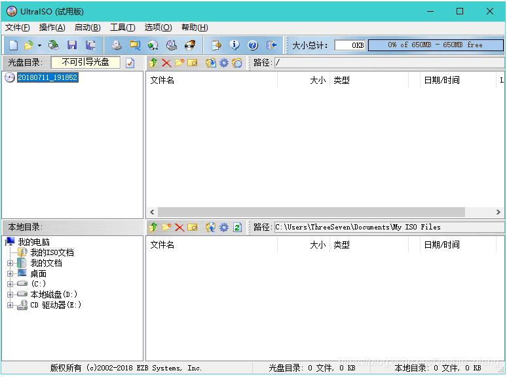This screenshot has height=377, width=507.
Task: Open the 帮助(H) menu
Action: tap(195, 28)
